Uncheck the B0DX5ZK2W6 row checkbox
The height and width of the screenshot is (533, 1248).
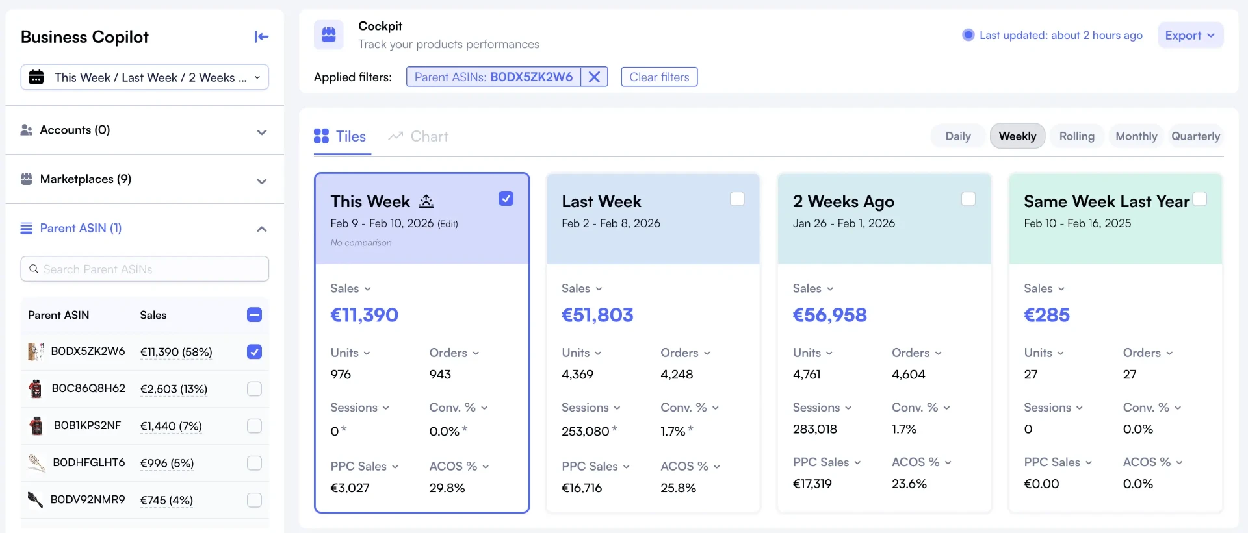(254, 352)
